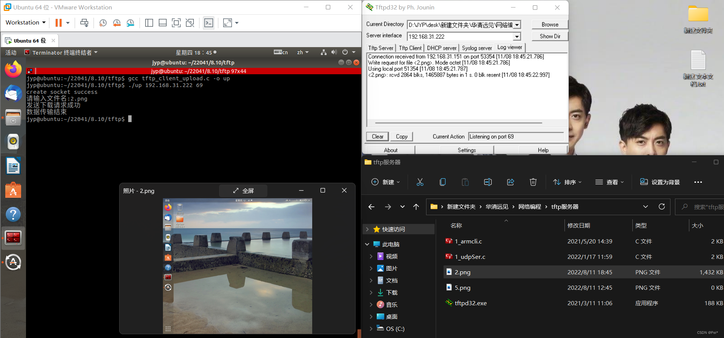724x338 pixels.
Task: Switch to Tftp Server tab
Action: point(381,48)
